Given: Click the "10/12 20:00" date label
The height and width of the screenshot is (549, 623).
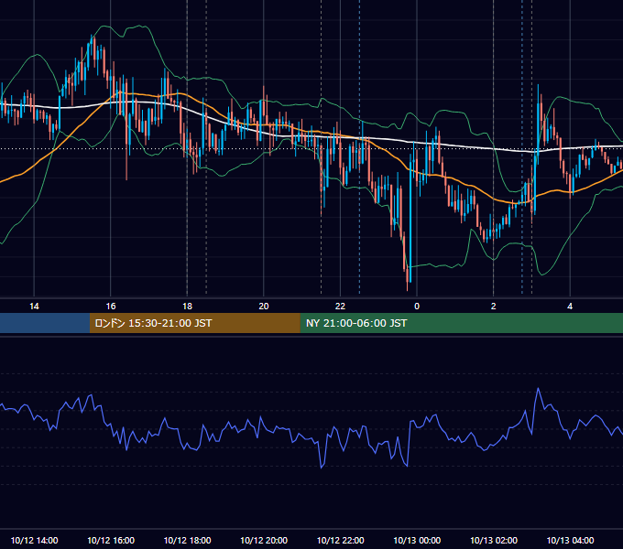Looking at the screenshot, I should (264, 540).
